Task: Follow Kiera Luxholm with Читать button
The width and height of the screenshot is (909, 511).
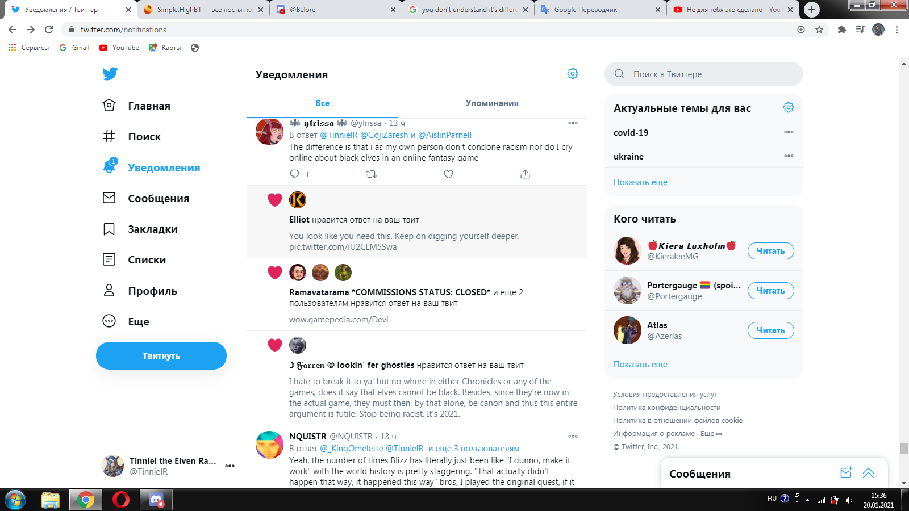Action: 770,251
